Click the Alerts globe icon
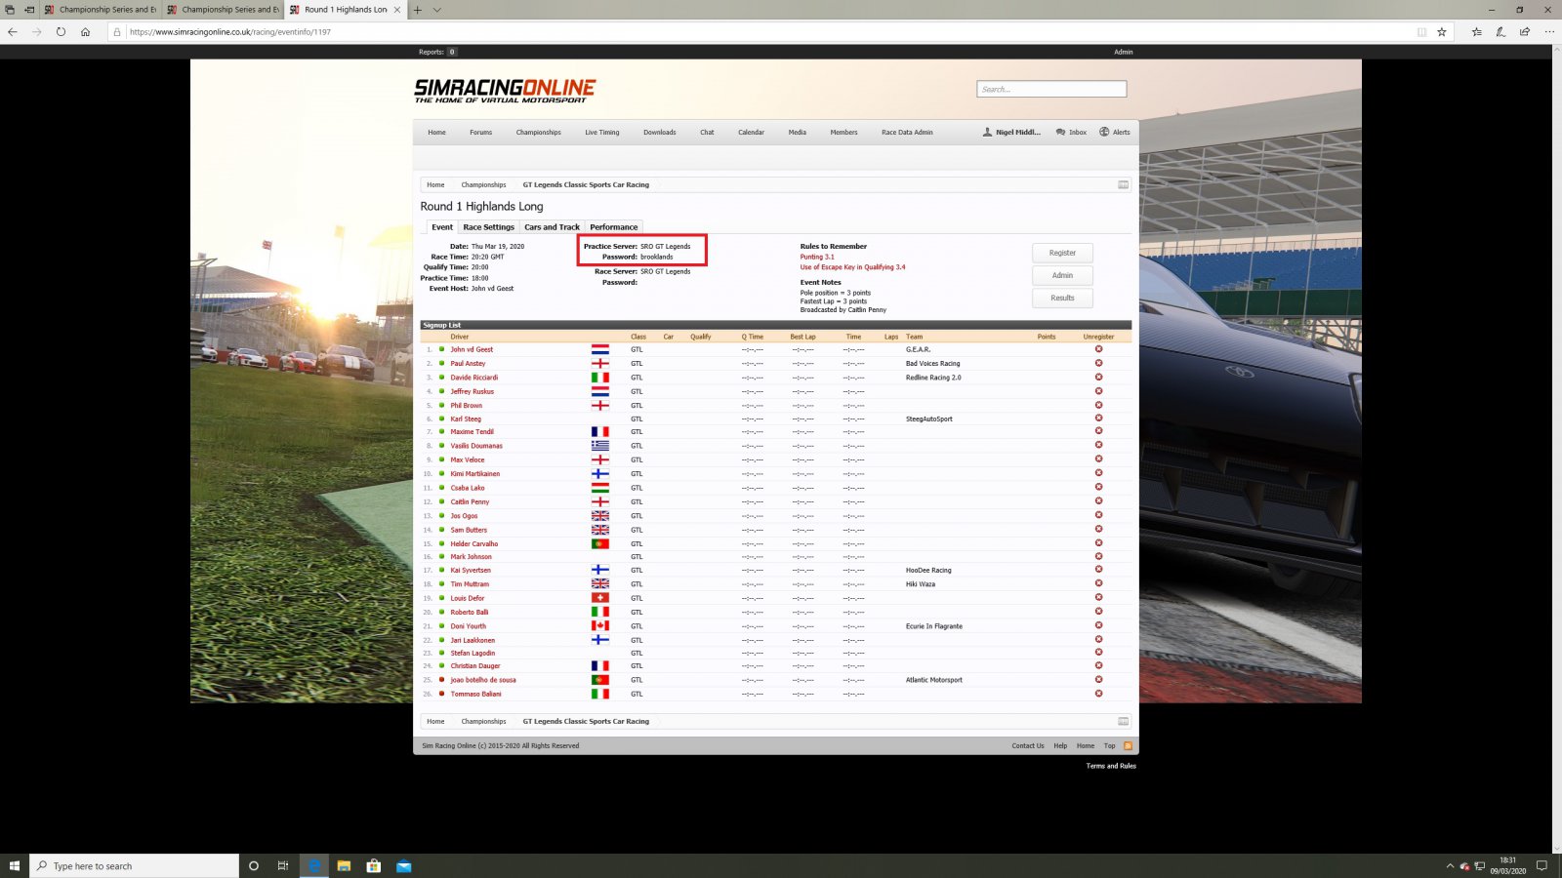 pos(1104,132)
